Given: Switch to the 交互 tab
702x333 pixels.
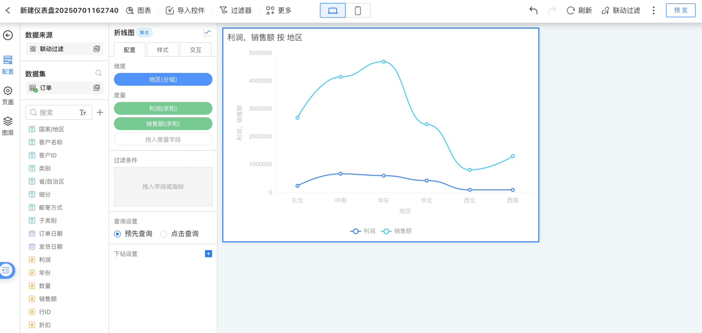Looking at the screenshot, I should coord(195,50).
